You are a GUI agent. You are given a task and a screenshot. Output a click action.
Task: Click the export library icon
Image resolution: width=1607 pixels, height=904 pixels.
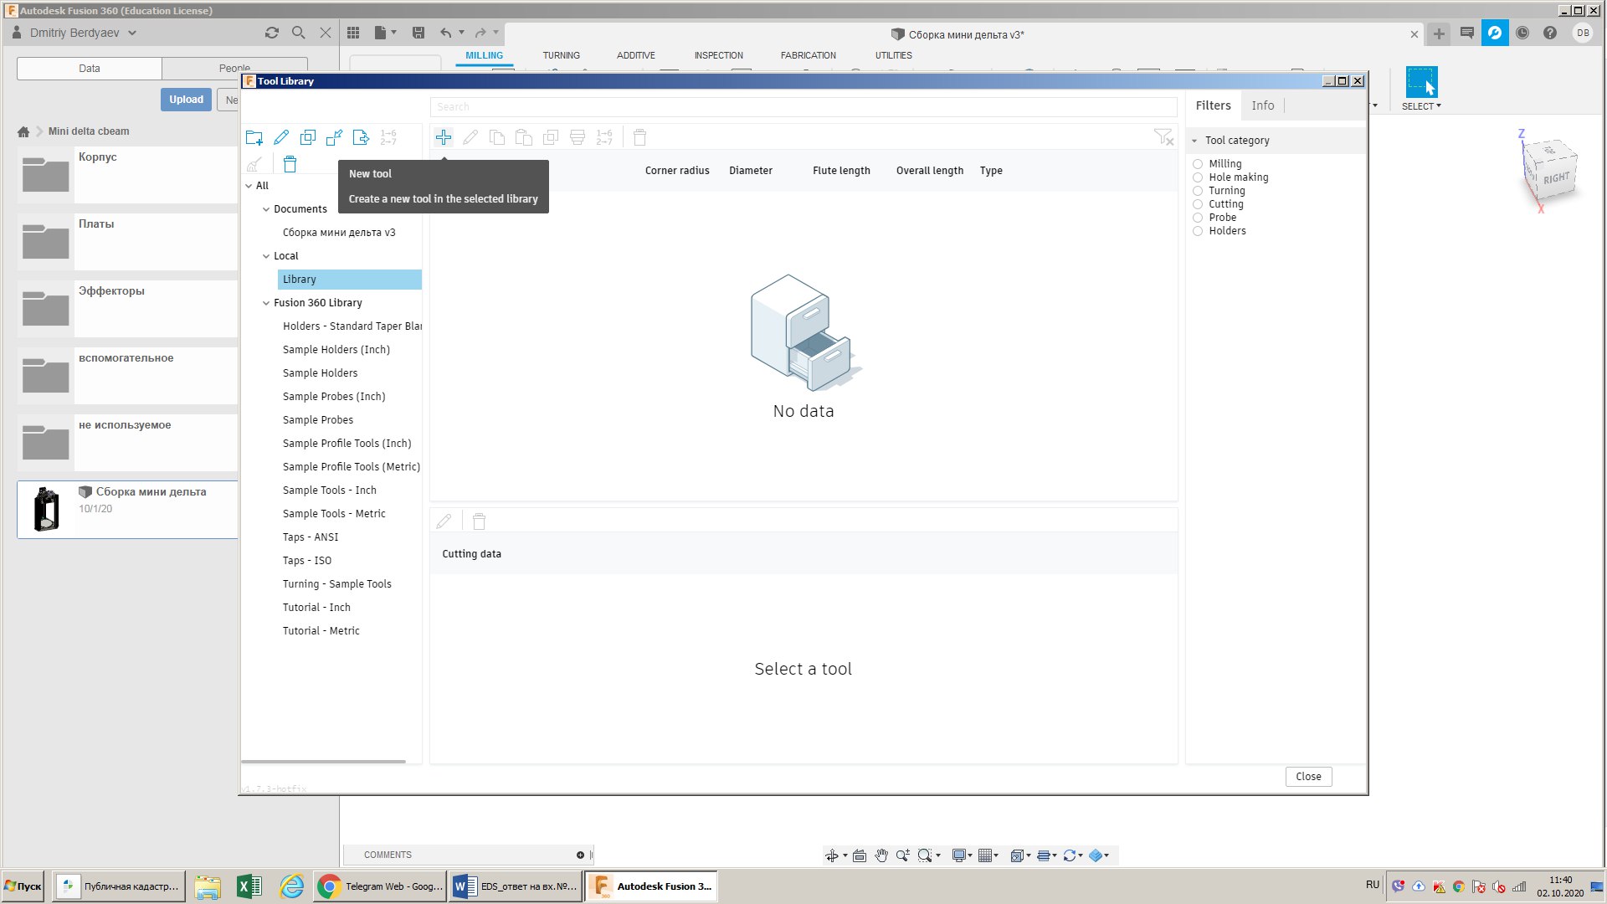pos(361,137)
